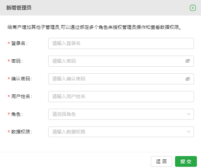Screen dimensions: 201x168
Task: Open the 请输入数据权限 dropdown
Action: coord(121,132)
